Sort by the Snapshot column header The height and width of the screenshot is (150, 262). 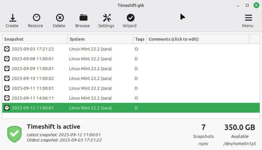[35, 39]
